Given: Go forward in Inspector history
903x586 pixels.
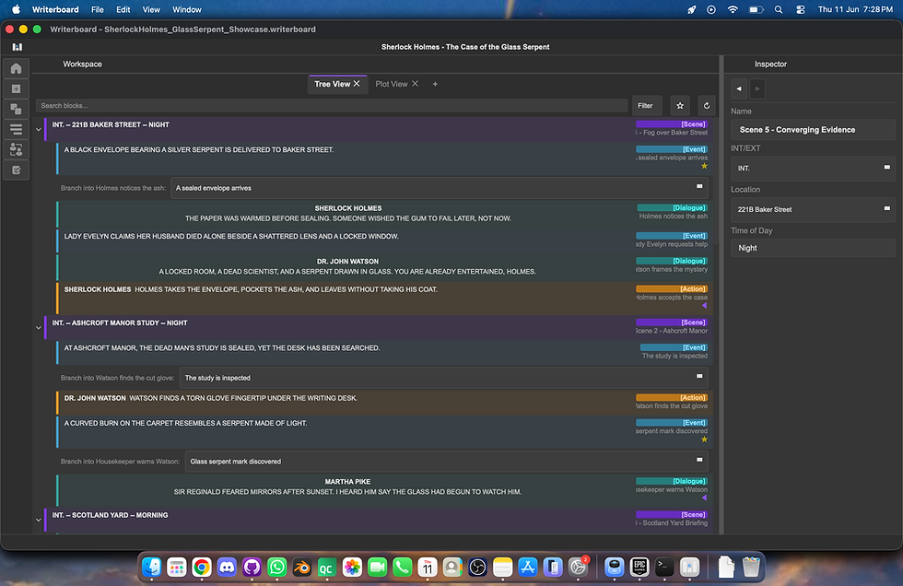Looking at the screenshot, I should [757, 88].
